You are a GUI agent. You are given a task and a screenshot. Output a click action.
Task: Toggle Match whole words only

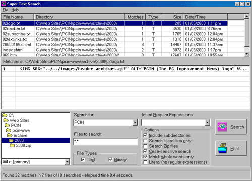pyautogui.click(x=146, y=157)
